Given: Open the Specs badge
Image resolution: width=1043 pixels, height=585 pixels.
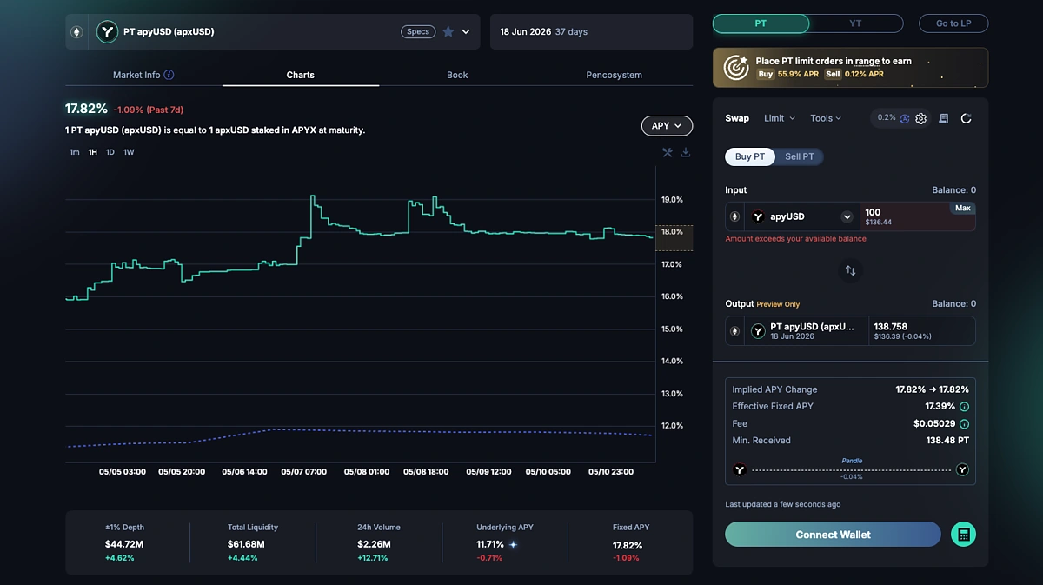Looking at the screenshot, I should (x=418, y=32).
